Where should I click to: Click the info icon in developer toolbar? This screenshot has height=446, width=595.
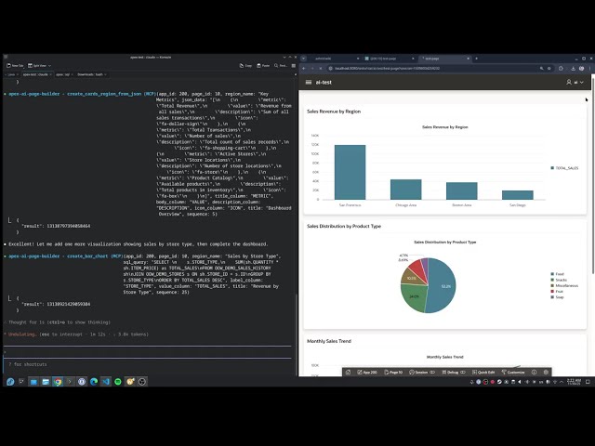534,372
